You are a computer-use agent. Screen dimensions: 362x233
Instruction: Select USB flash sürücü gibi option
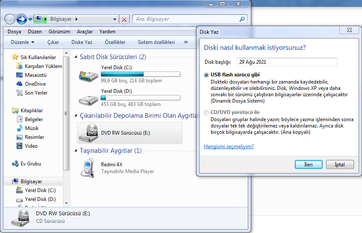click(206, 75)
